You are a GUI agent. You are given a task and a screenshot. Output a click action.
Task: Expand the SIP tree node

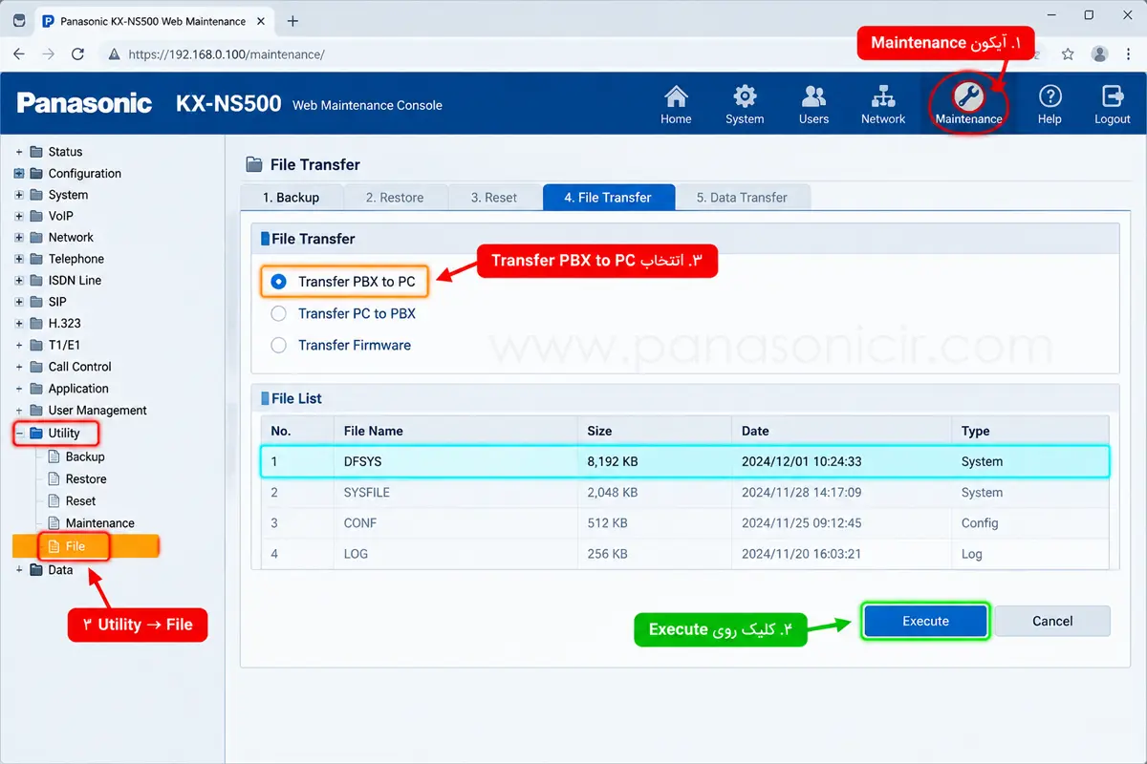19,302
